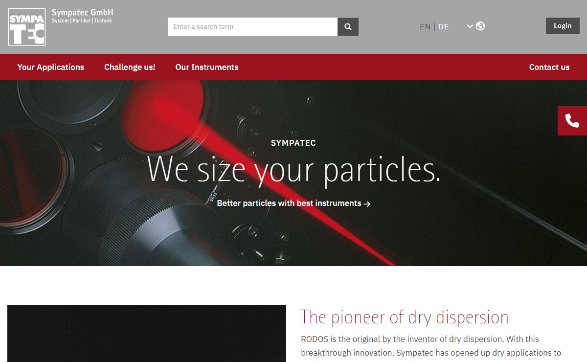587x362 pixels.
Task: Expand the language chevron dropdown
Action: (x=470, y=26)
